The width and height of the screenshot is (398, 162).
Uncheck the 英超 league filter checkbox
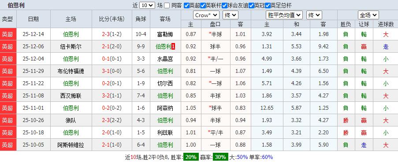click(186, 6)
